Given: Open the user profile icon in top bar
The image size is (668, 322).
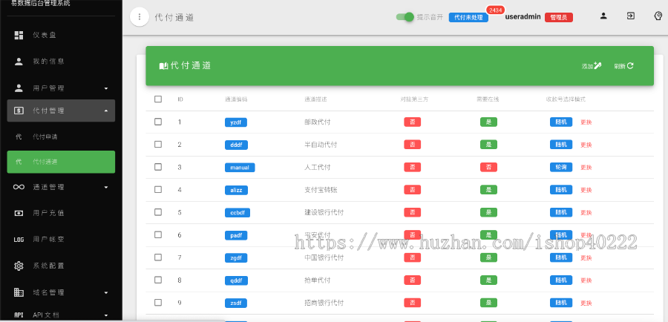Looking at the screenshot, I should coord(603,16).
